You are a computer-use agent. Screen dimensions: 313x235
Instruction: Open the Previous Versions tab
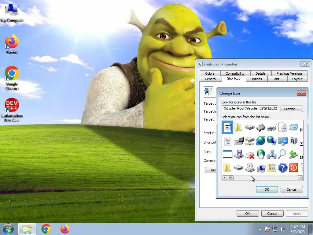pos(289,73)
